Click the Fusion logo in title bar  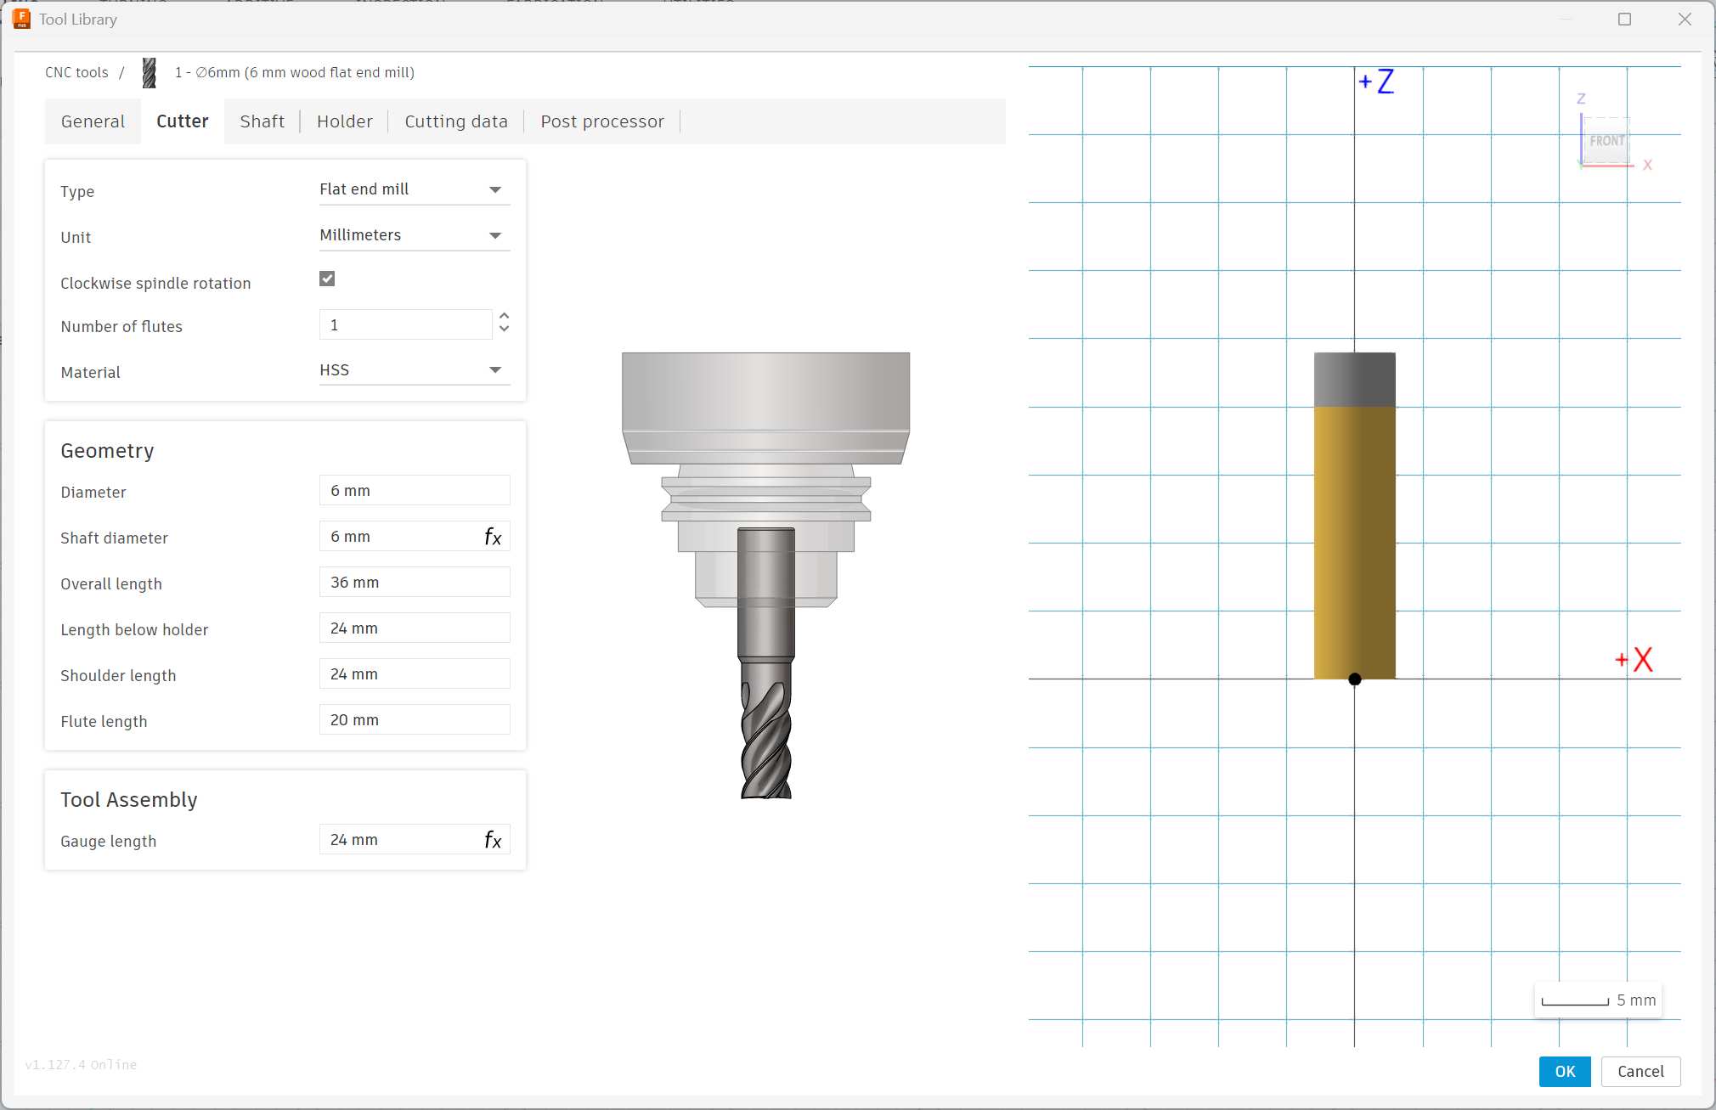tap(22, 19)
